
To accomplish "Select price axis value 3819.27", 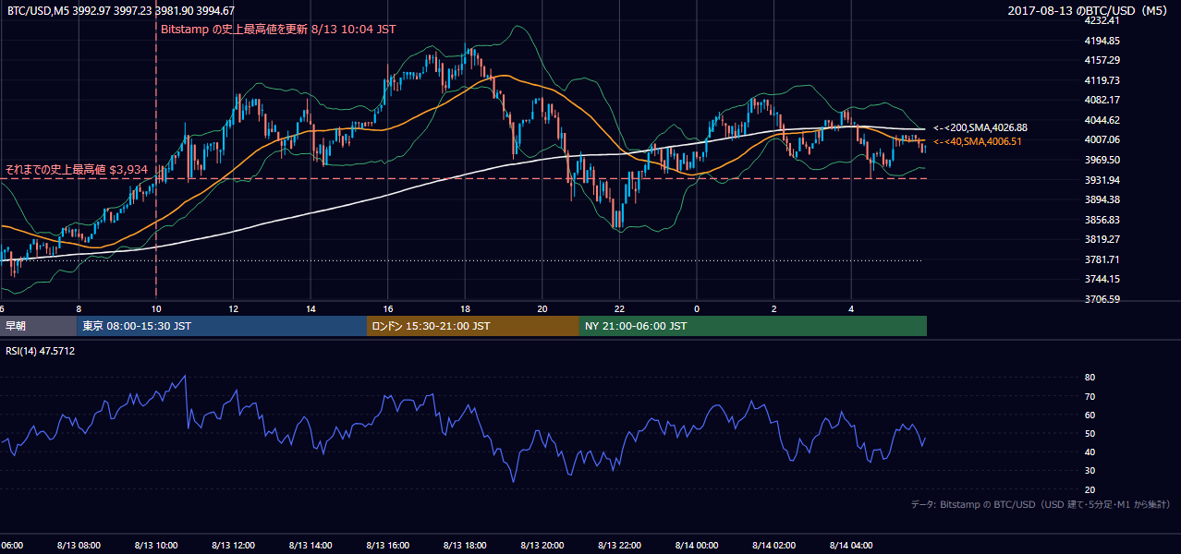I will (1102, 239).
